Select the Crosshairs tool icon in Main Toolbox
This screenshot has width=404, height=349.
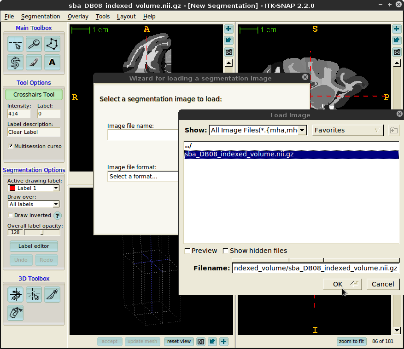click(x=16, y=44)
